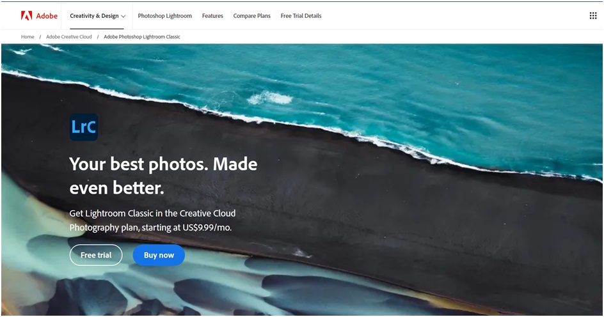Click the Adobe wordmark text next to logo
Image resolution: width=604 pixels, height=317 pixels.
tap(46, 15)
